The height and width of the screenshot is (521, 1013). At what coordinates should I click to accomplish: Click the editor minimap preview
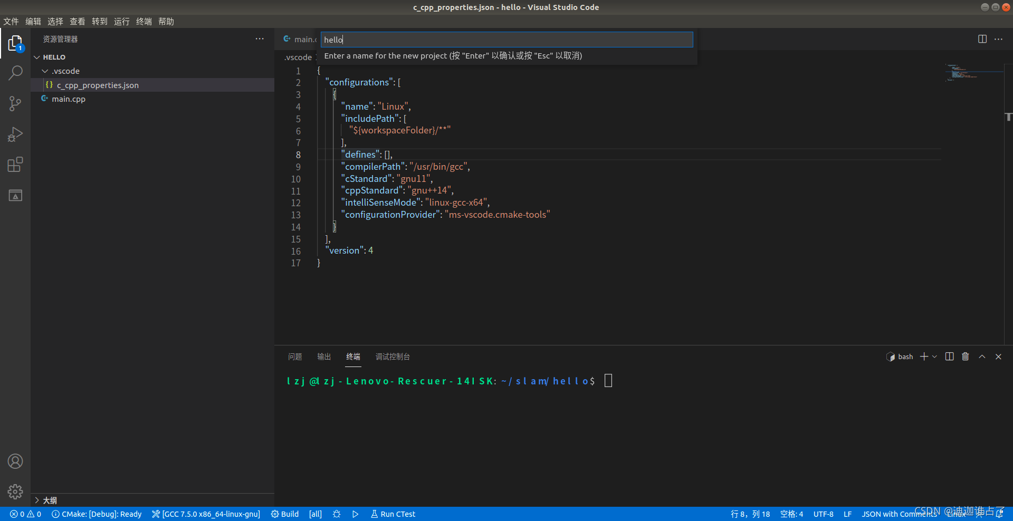[x=973, y=72]
